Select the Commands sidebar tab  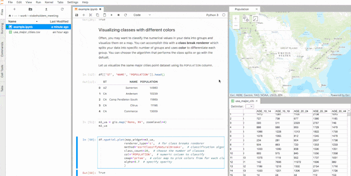click(2, 49)
